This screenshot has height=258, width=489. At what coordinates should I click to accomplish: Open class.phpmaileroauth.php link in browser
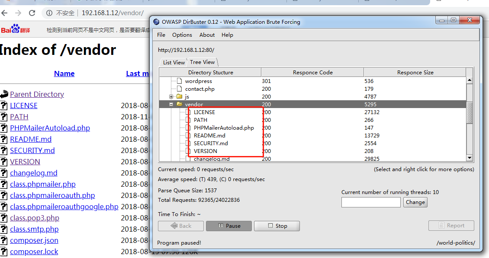52,195
